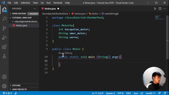169x95 pixels.
Task: Click the VS Code logo icon
Action: (x=3, y=3)
